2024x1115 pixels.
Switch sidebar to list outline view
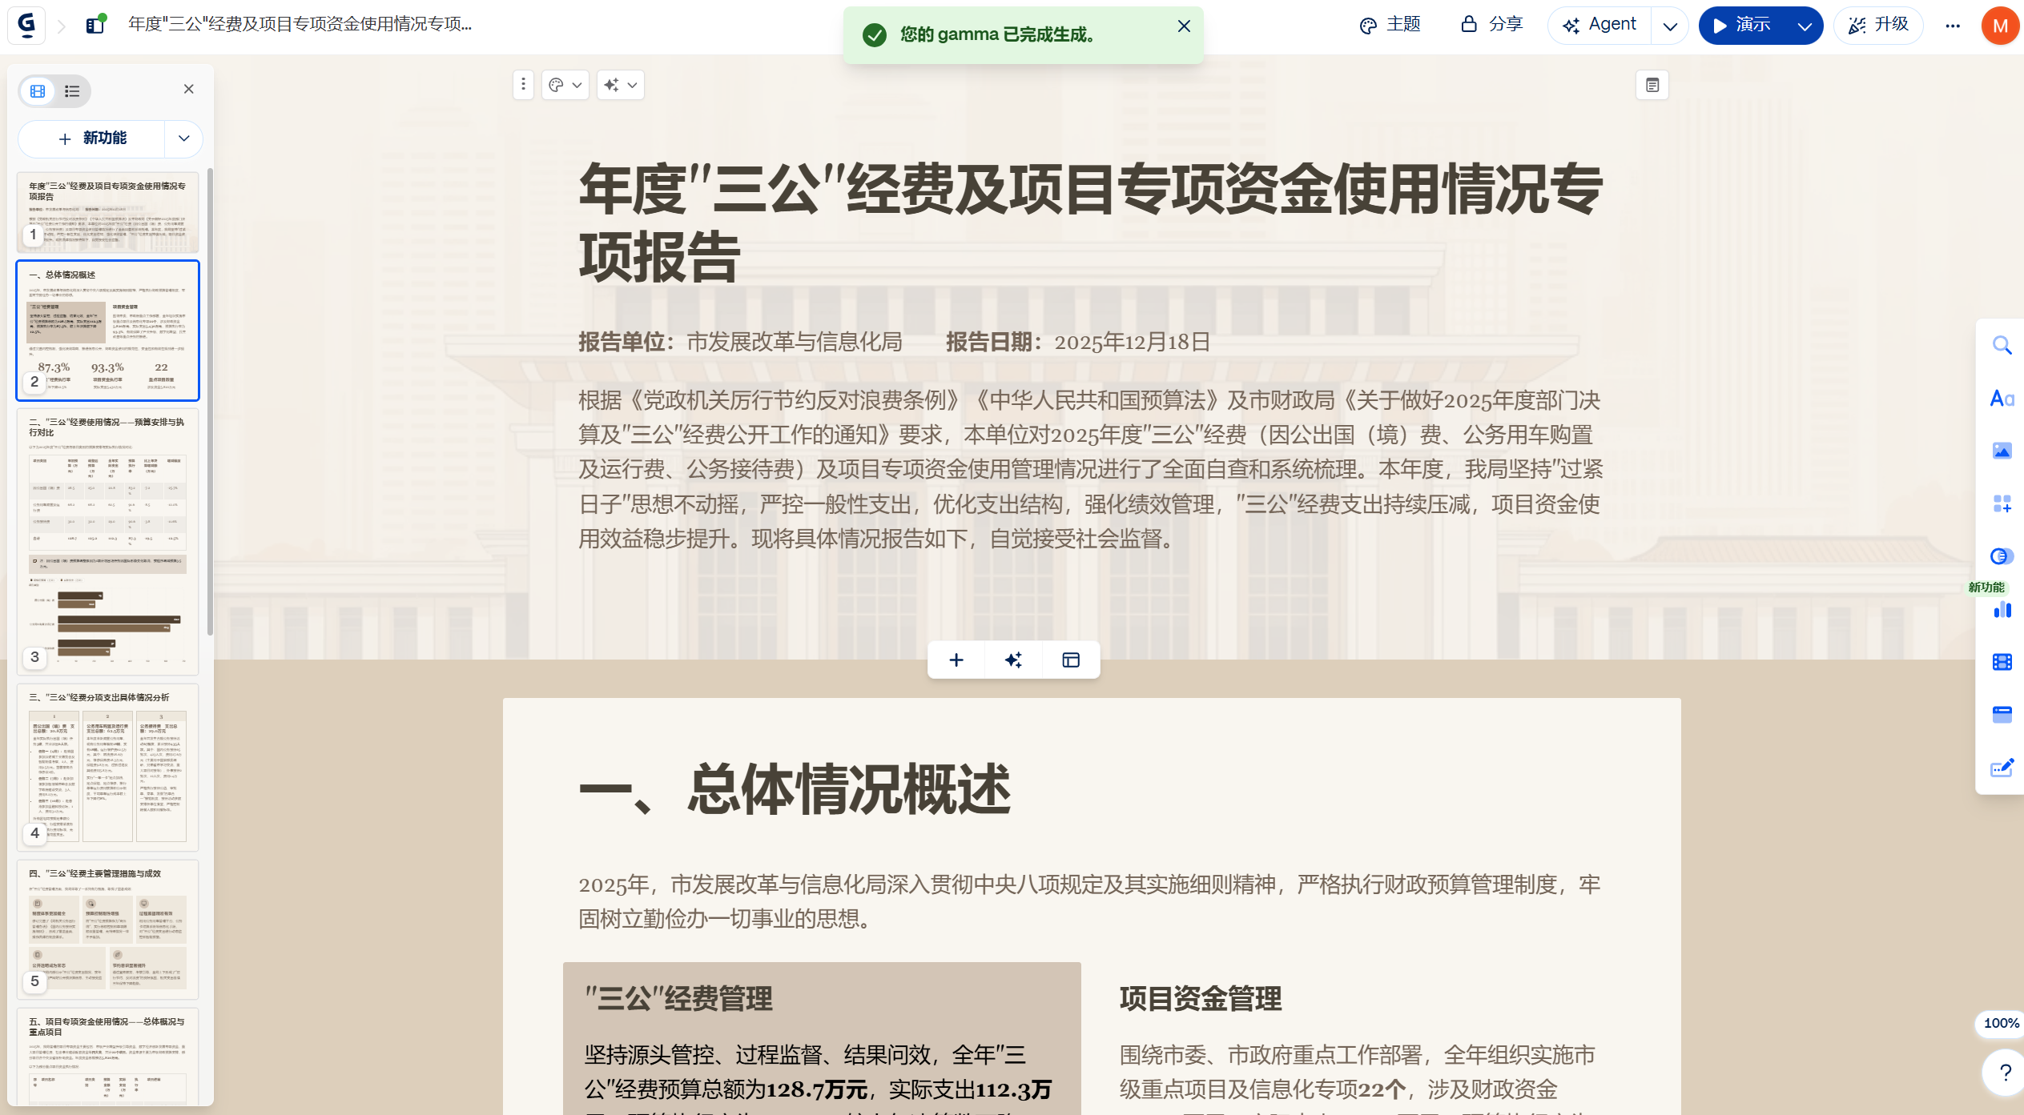(x=72, y=91)
